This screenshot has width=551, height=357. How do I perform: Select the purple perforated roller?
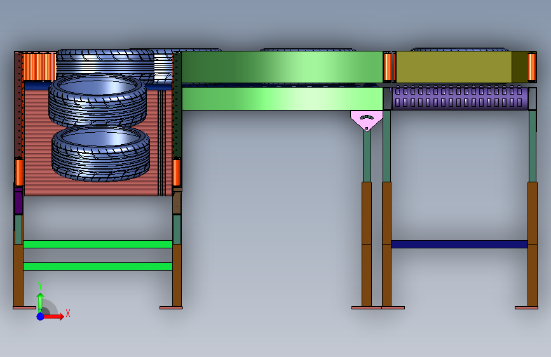tap(459, 98)
